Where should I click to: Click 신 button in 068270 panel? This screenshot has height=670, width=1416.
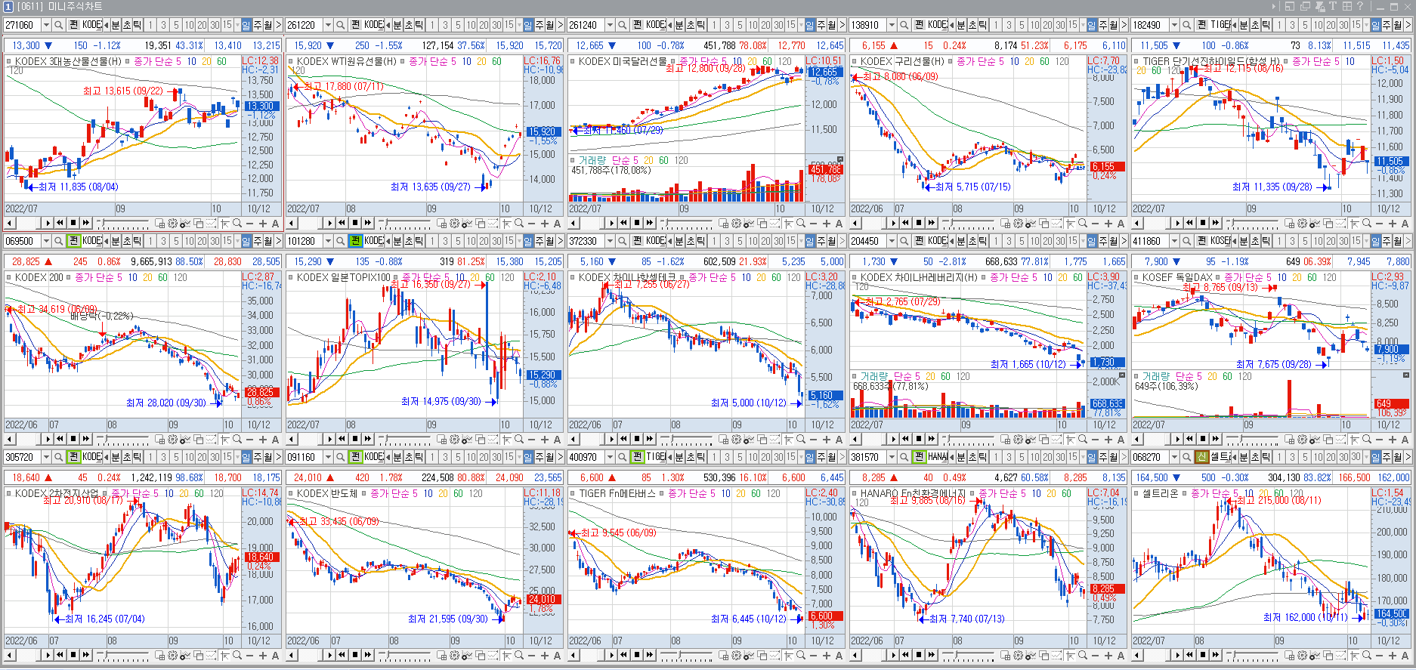pyautogui.click(x=1201, y=457)
